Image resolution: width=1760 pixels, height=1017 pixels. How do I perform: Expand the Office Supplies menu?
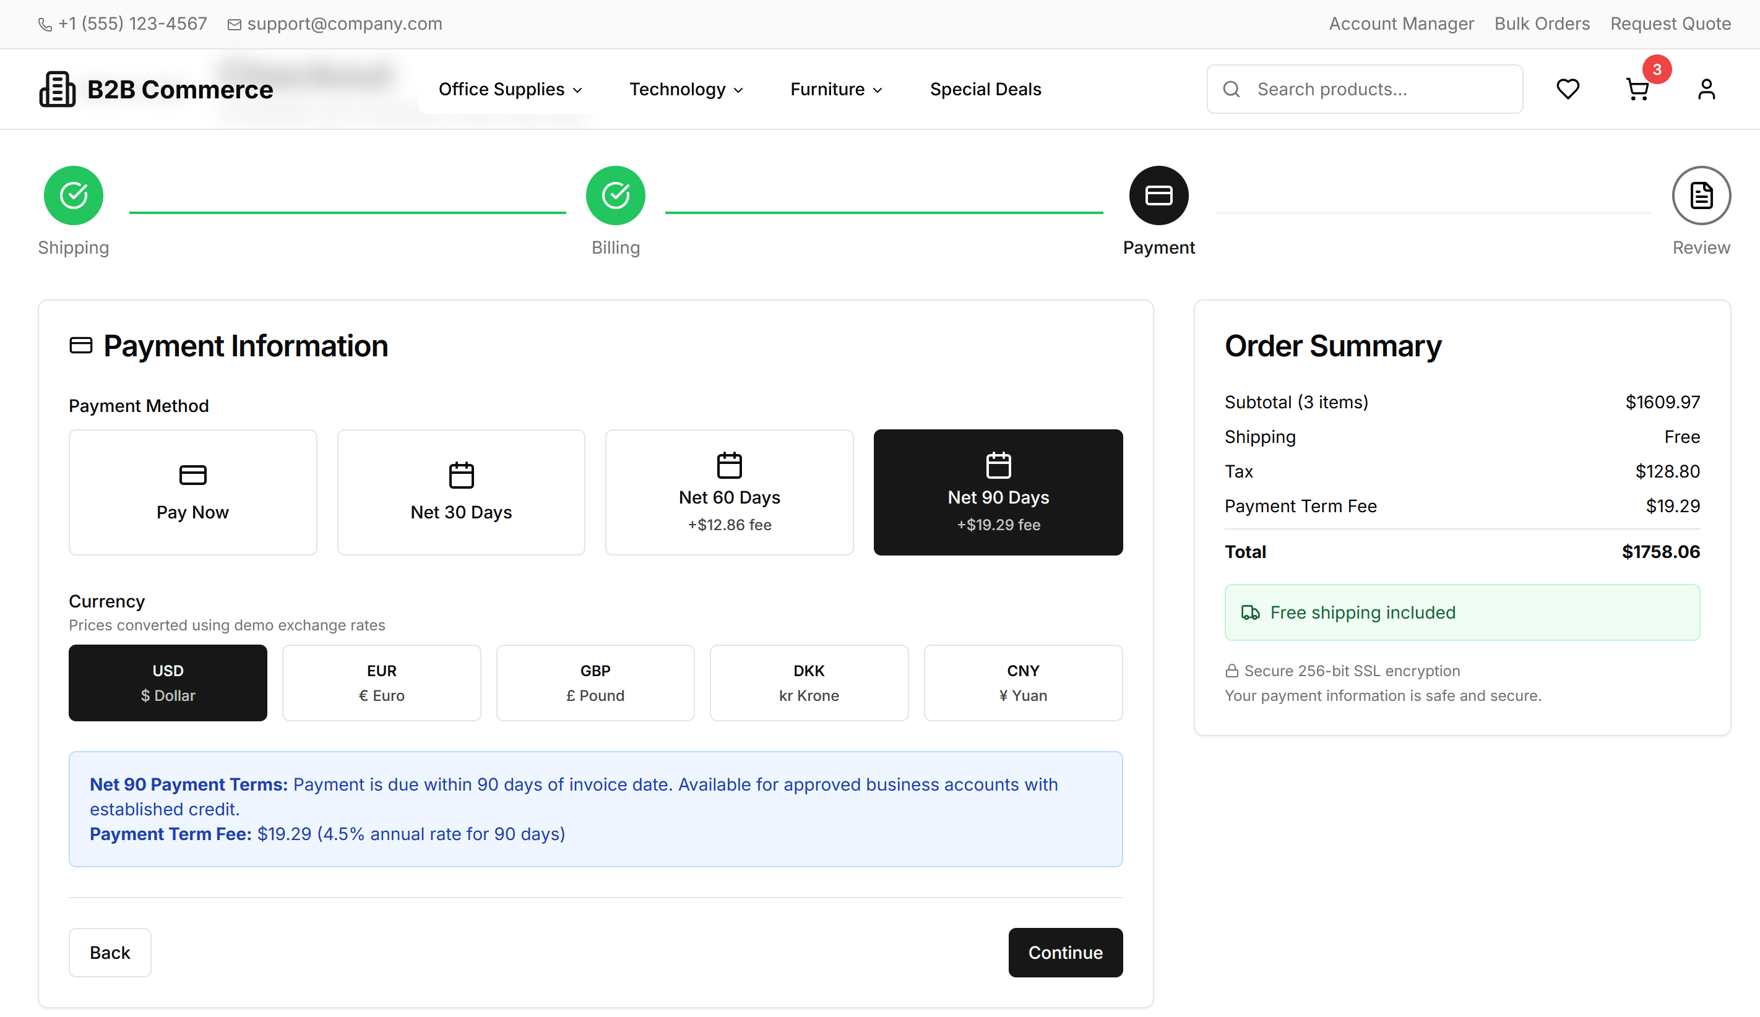pos(510,89)
